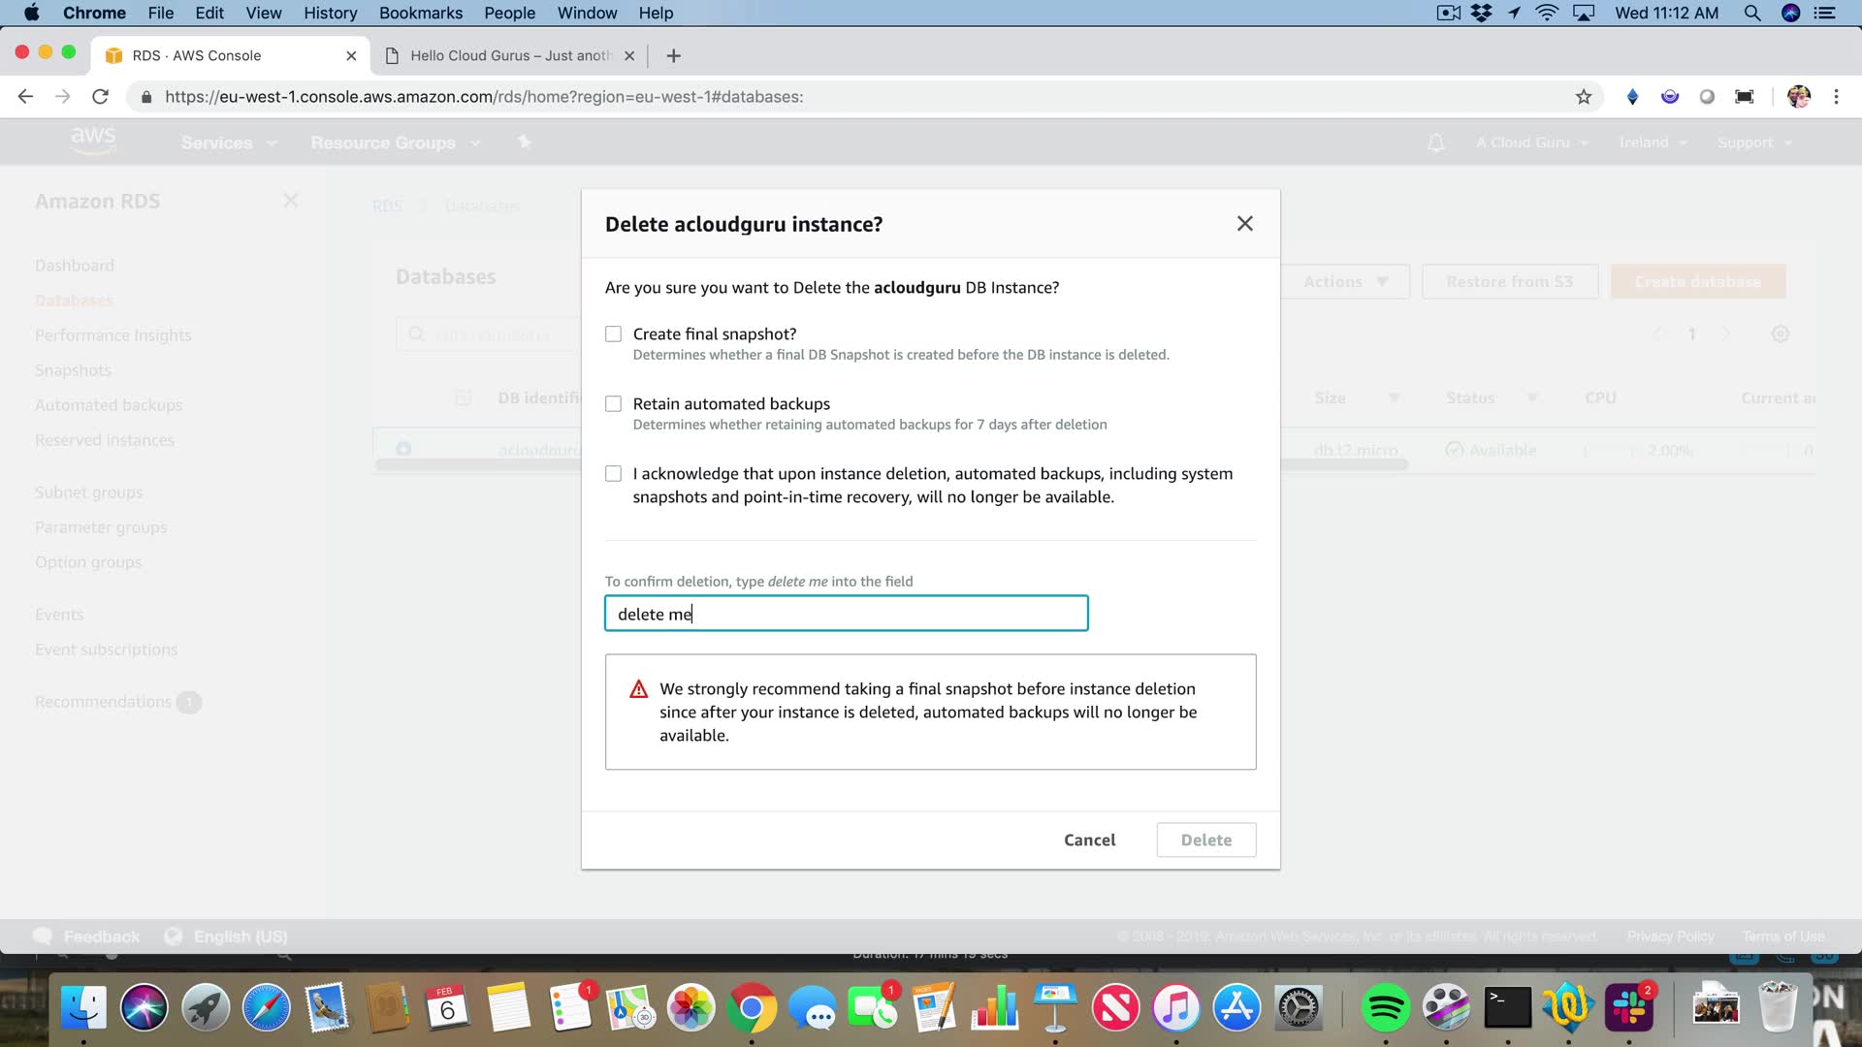Close the Delete acloudguru dialog with X
This screenshot has width=1862, height=1047.
pos(1244,224)
